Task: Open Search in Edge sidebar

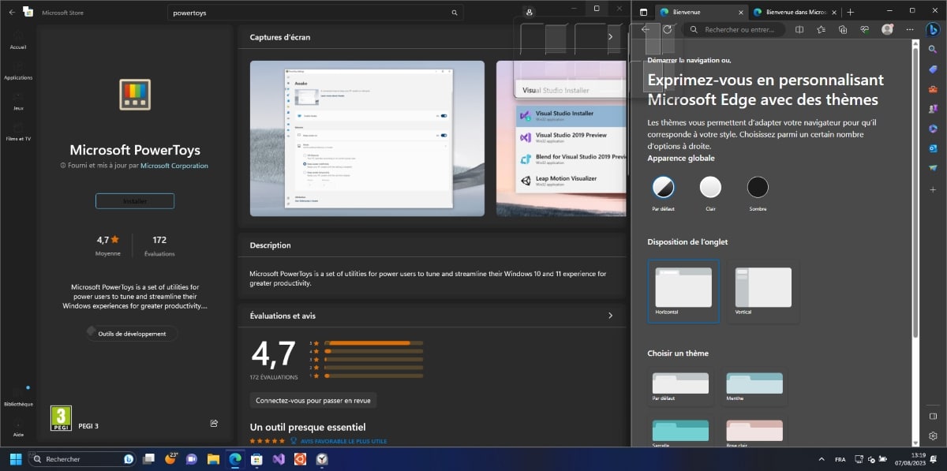Action: pos(933,50)
